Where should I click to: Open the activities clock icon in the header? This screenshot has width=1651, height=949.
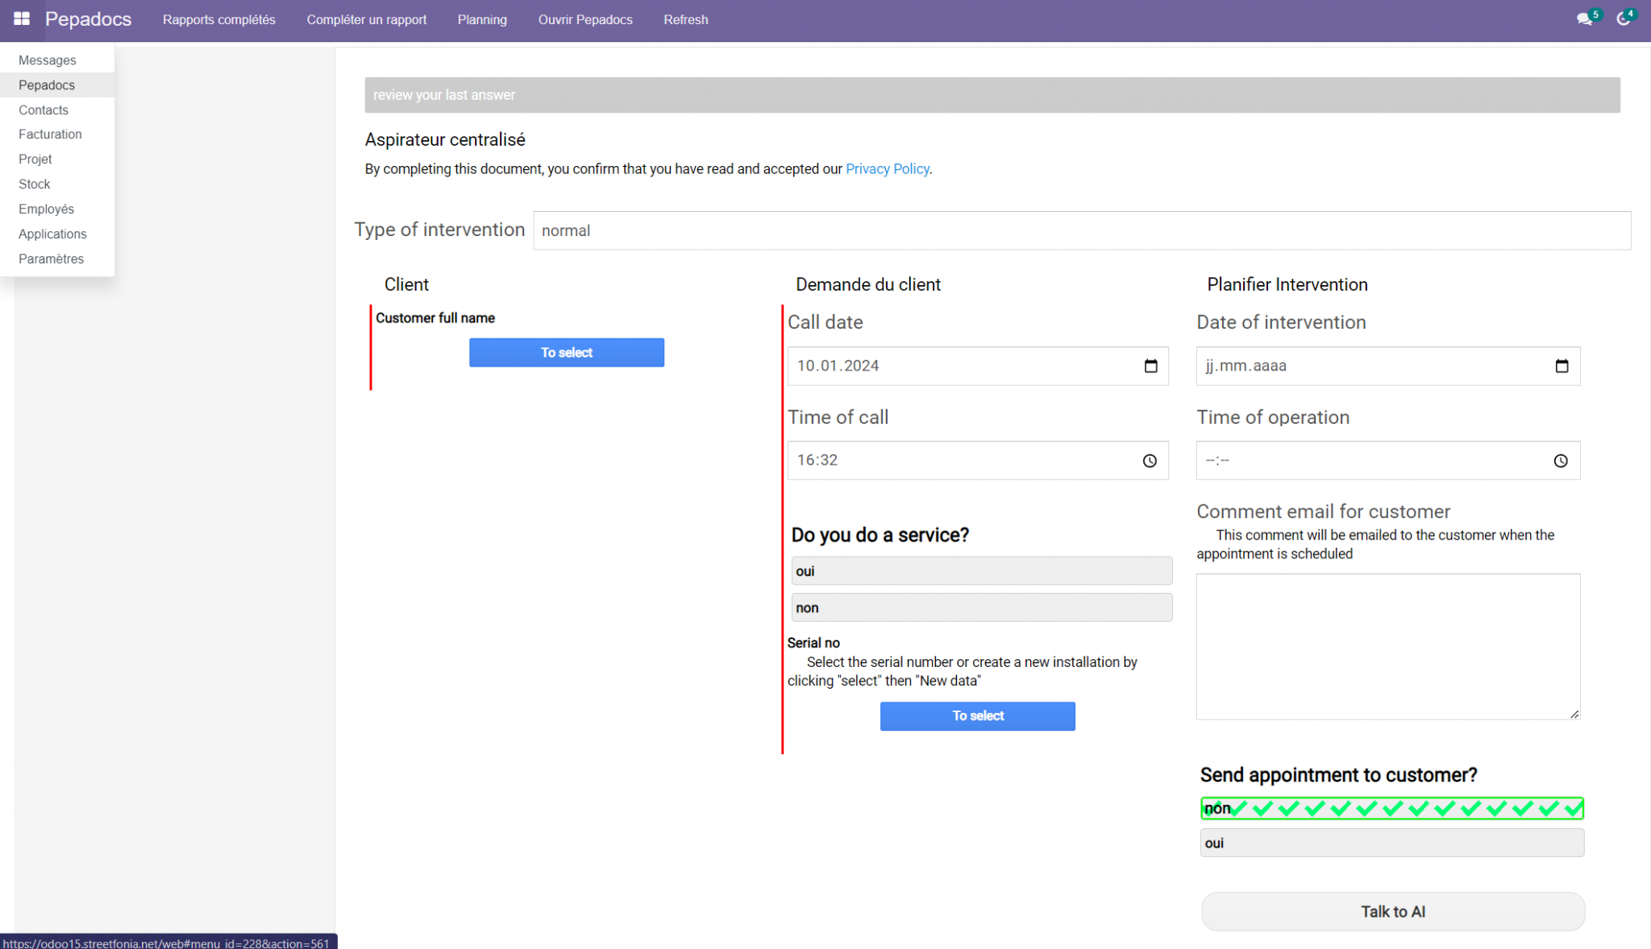point(1623,19)
